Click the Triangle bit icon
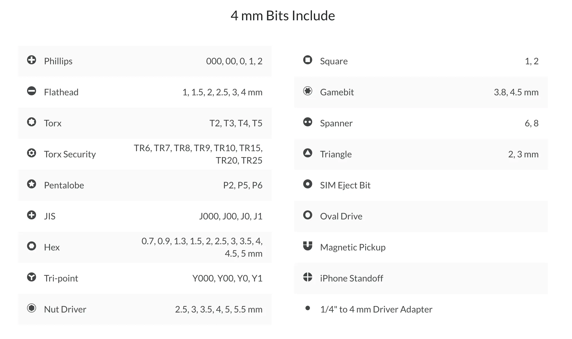The height and width of the screenshot is (339, 572). [x=308, y=153]
